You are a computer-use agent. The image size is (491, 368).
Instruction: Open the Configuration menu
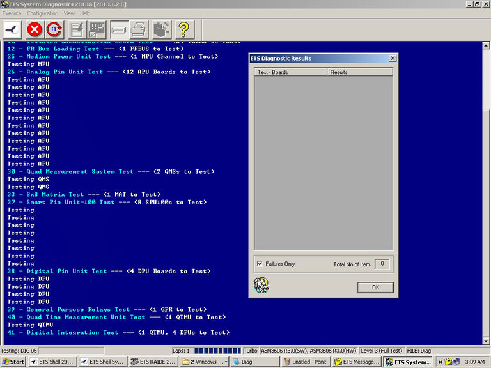coord(43,13)
